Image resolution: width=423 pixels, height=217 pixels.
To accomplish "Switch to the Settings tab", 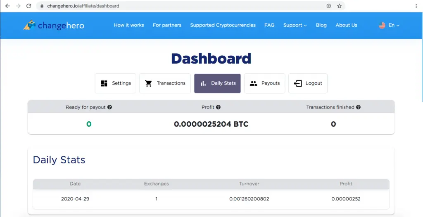I will pos(116,83).
